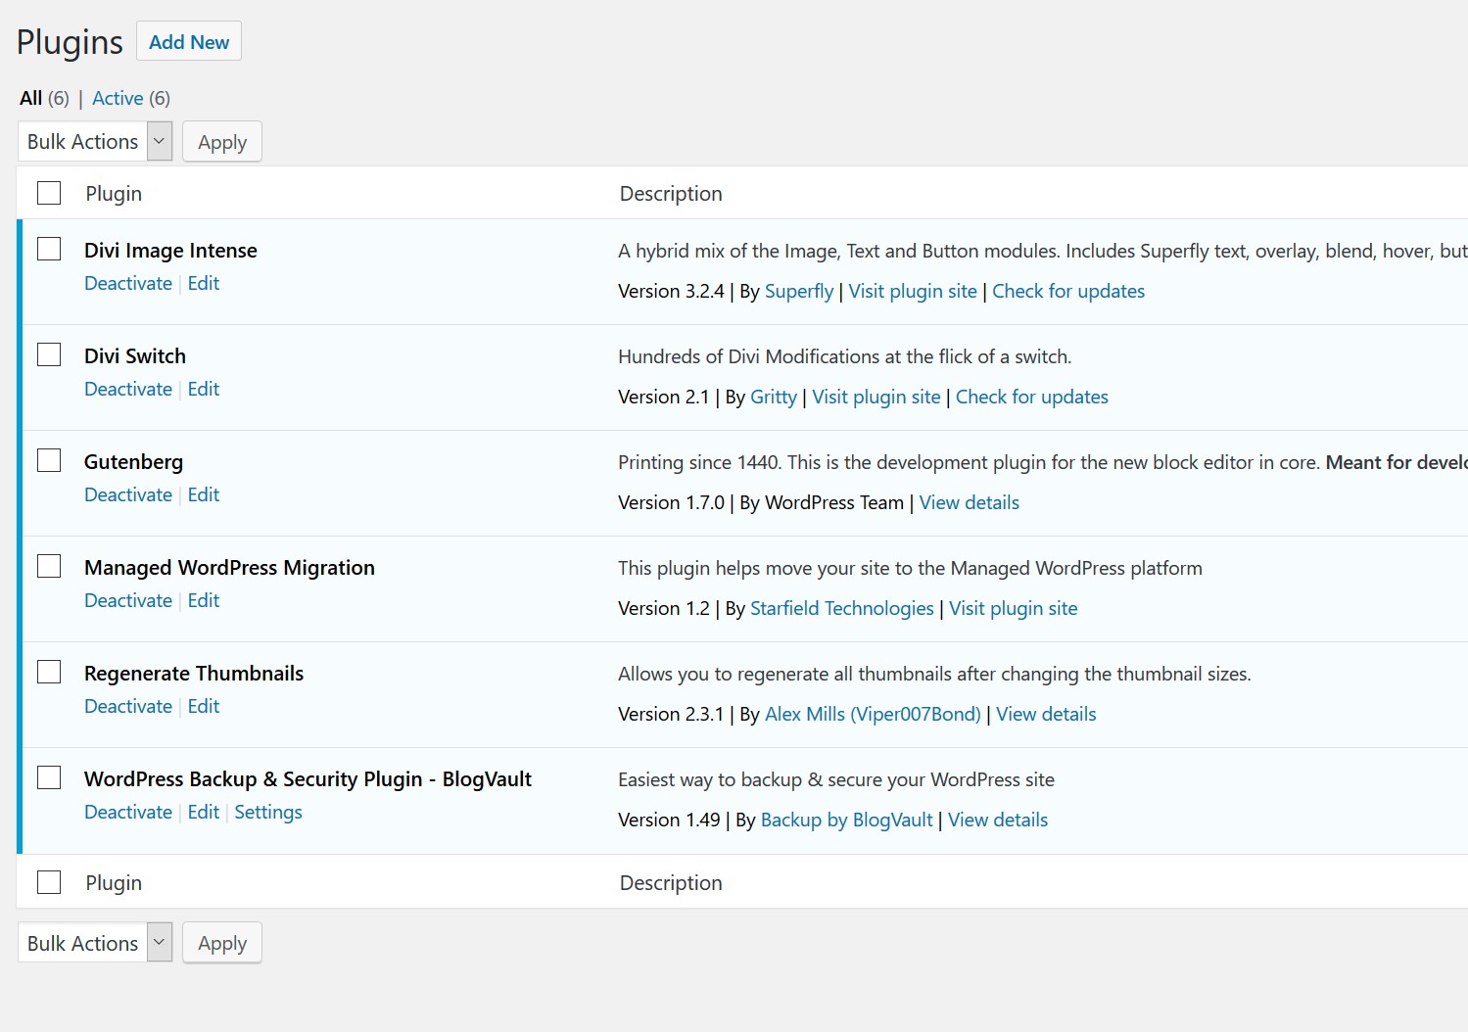Viewport: 1468px width, 1032px height.
Task: Visit plugin site for Managed WordPress Migration
Action: pyautogui.click(x=1014, y=609)
